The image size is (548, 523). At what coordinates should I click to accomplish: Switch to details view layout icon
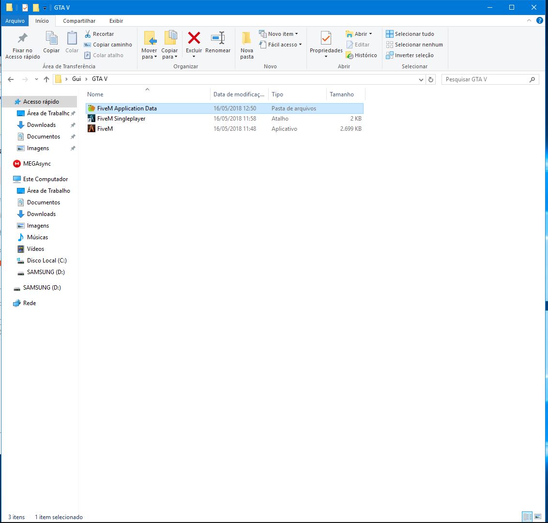527,516
